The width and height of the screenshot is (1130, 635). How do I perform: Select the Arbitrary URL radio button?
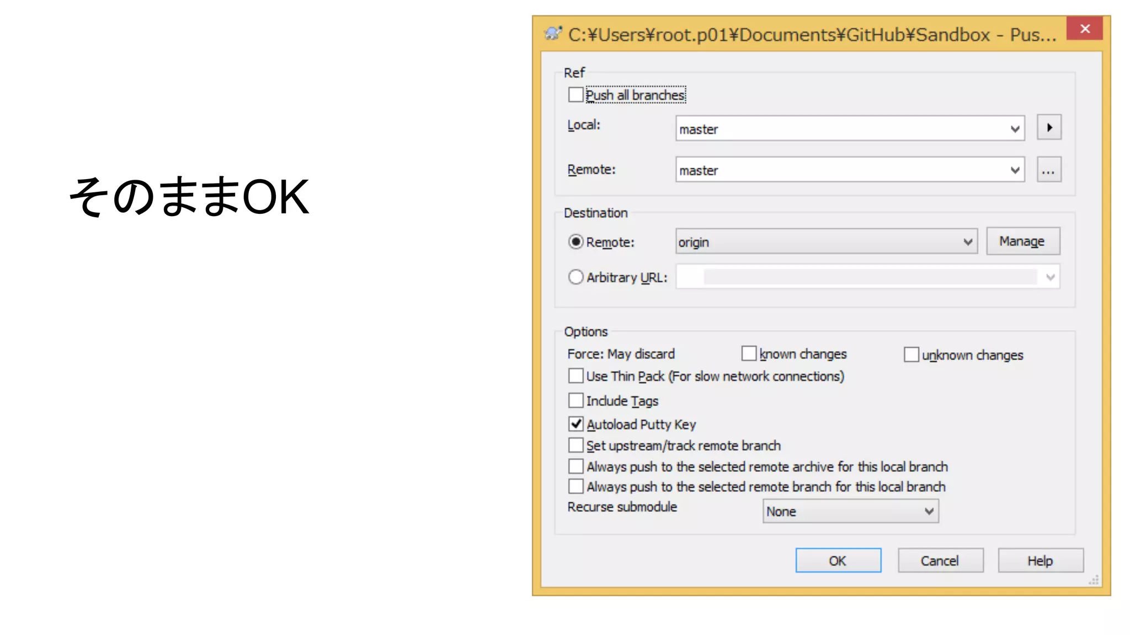tap(576, 277)
